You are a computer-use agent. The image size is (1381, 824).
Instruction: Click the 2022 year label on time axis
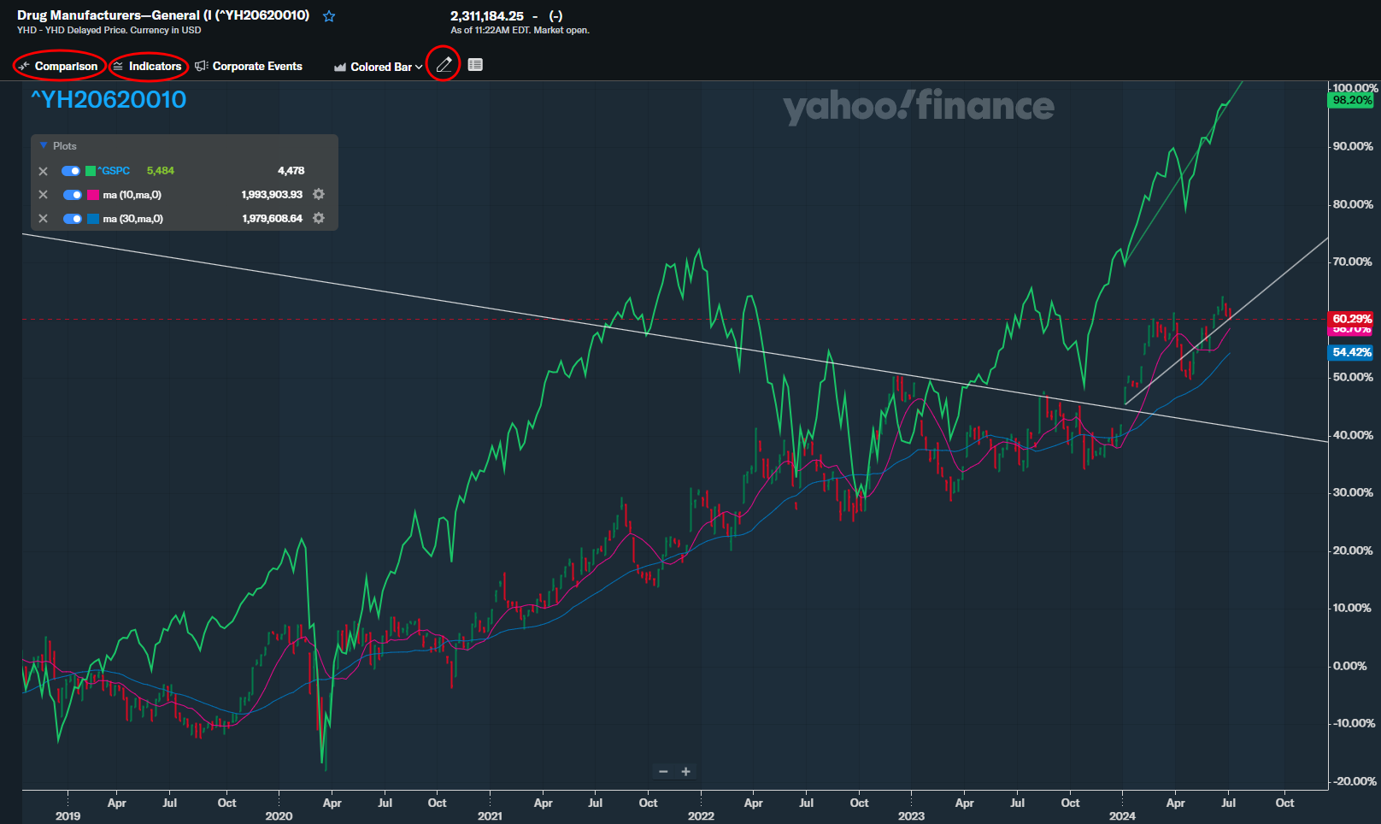pos(701,815)
